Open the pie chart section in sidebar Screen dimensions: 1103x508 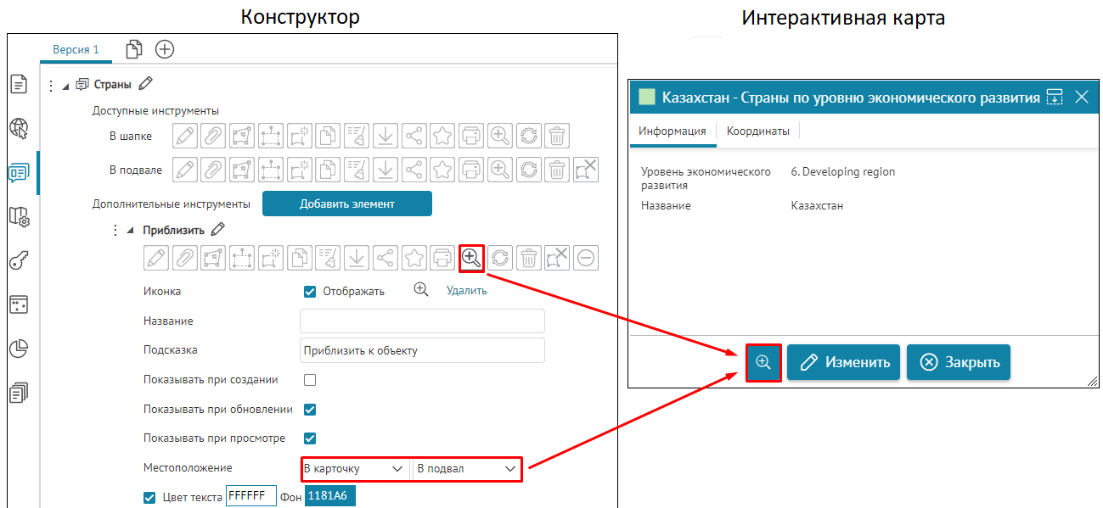(x=19, y=349)
